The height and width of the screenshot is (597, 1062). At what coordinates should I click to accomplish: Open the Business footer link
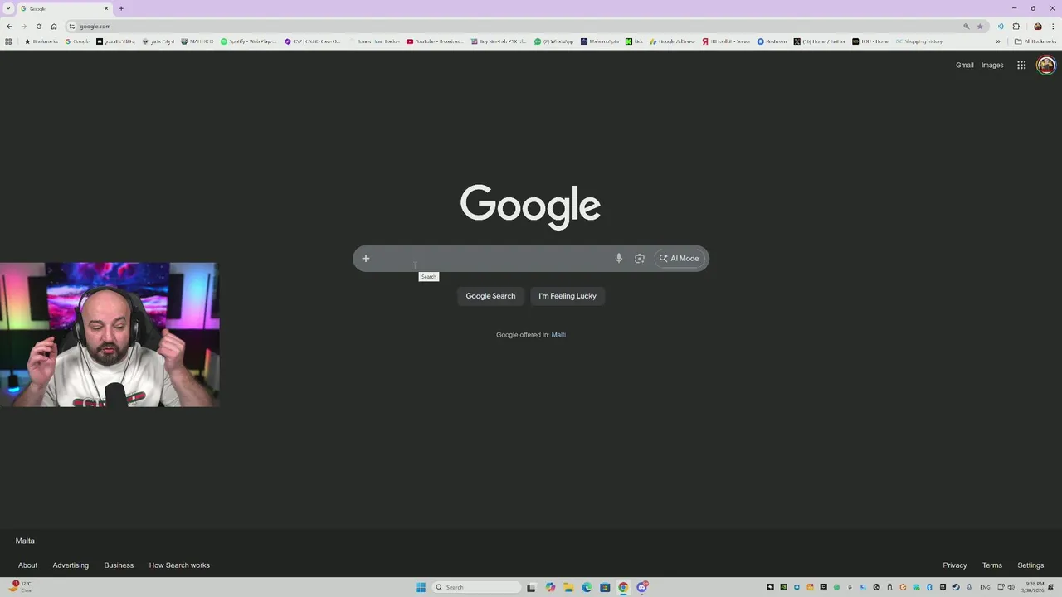click(x=119, y=565)
